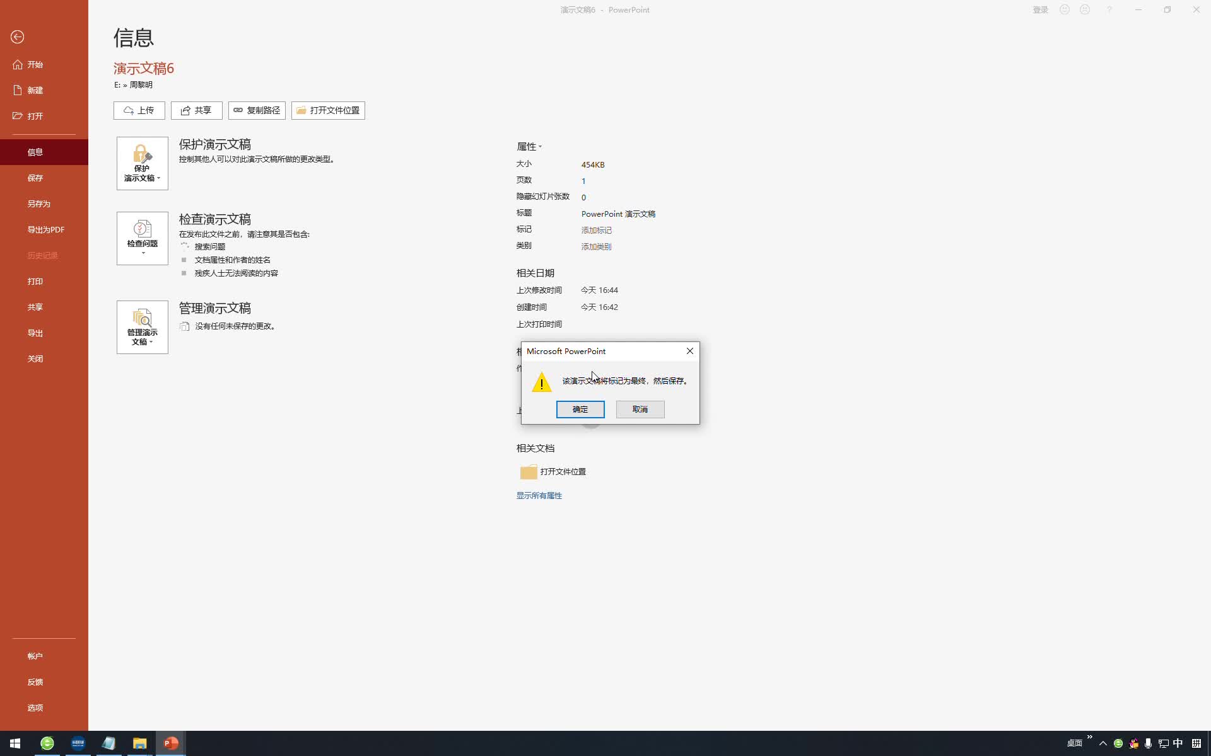This screenshot has width=1211, height=756.
Task: Expand the 属性 properties dropdown
Action: (529, 146)
